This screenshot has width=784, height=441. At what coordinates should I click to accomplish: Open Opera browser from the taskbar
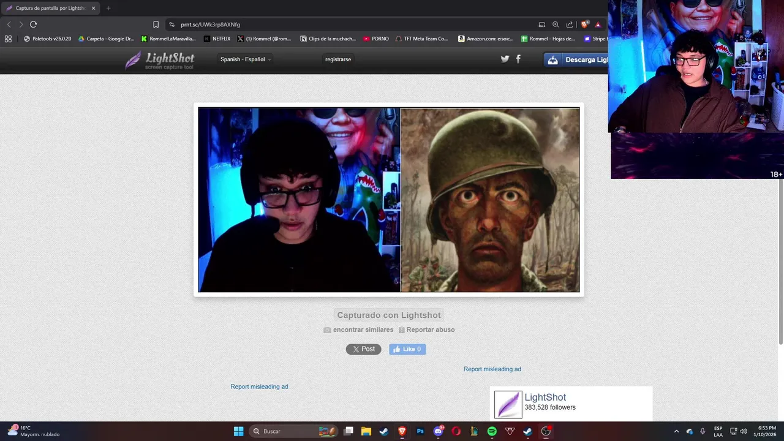pos(456,431)
